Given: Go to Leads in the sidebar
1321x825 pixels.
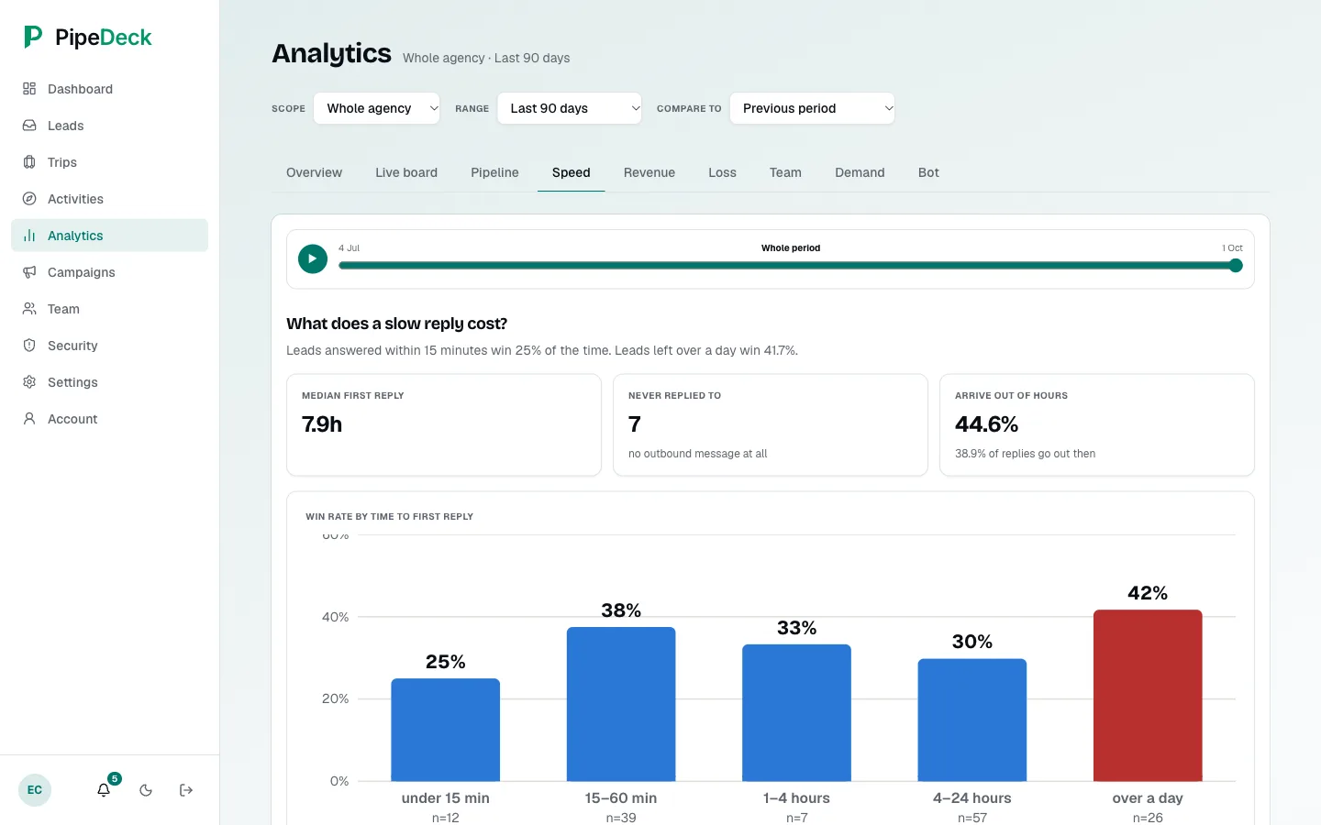Looking at the screenshot, I should coord(110,126).
